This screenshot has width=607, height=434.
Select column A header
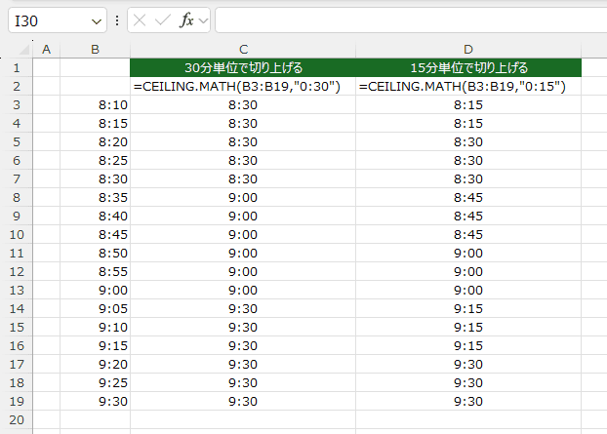click(46, 49)
